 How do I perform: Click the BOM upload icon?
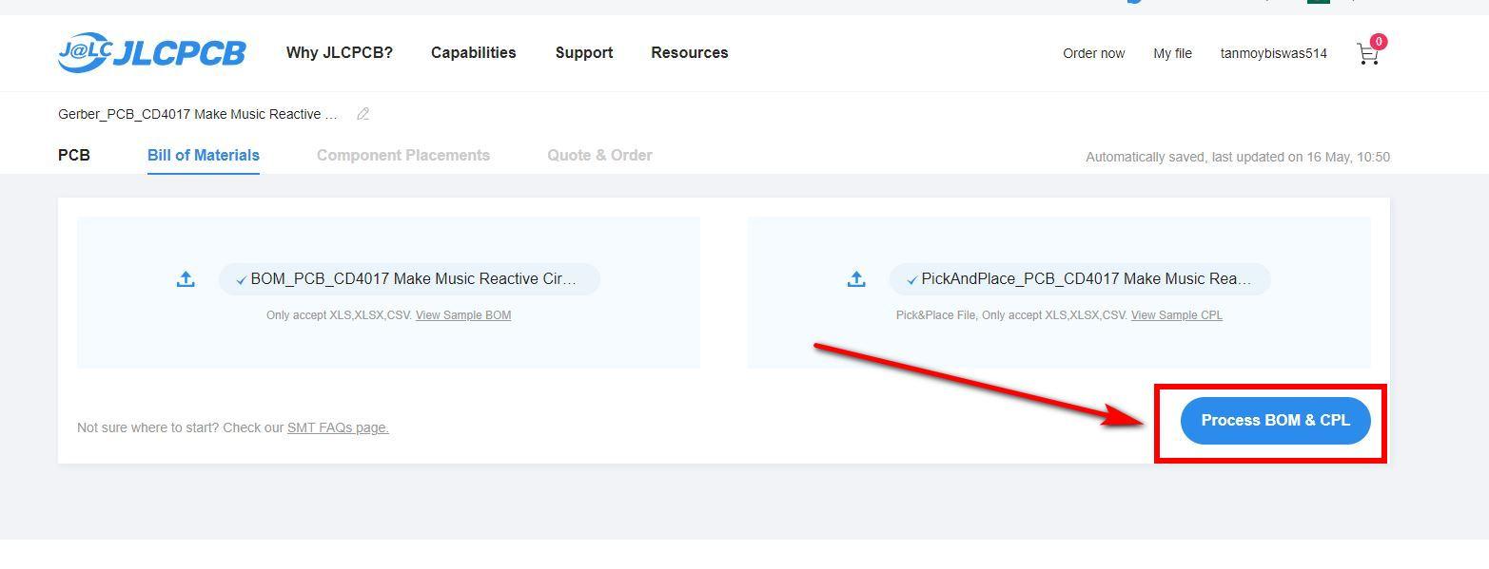click(x=186, y=279)
